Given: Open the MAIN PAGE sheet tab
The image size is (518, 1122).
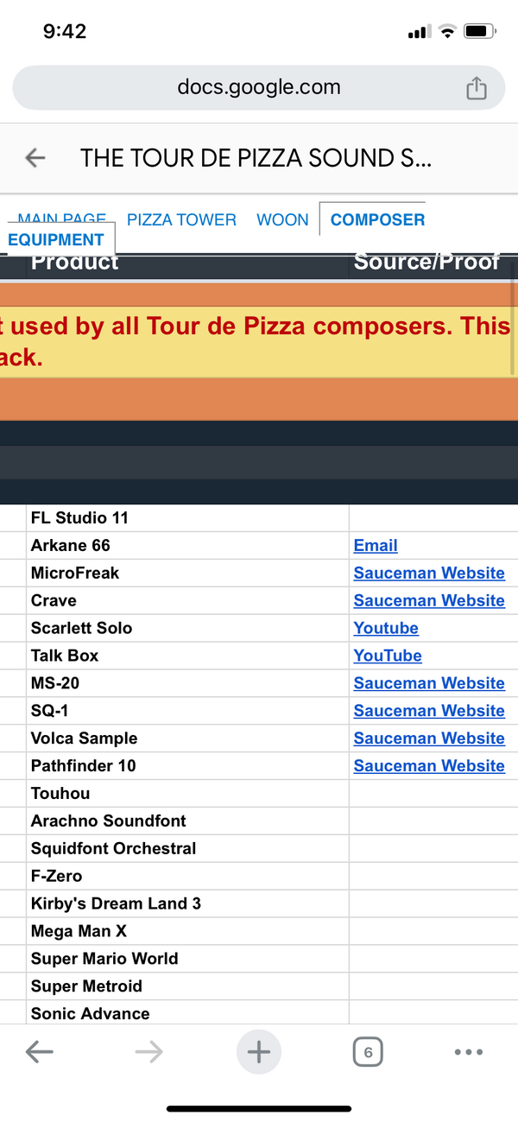Looking at the screenshot, I should pyautogui.click(x=62, y=218).
